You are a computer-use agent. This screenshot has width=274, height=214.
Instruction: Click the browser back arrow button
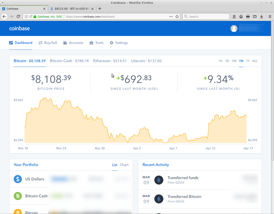coord(4,16)
